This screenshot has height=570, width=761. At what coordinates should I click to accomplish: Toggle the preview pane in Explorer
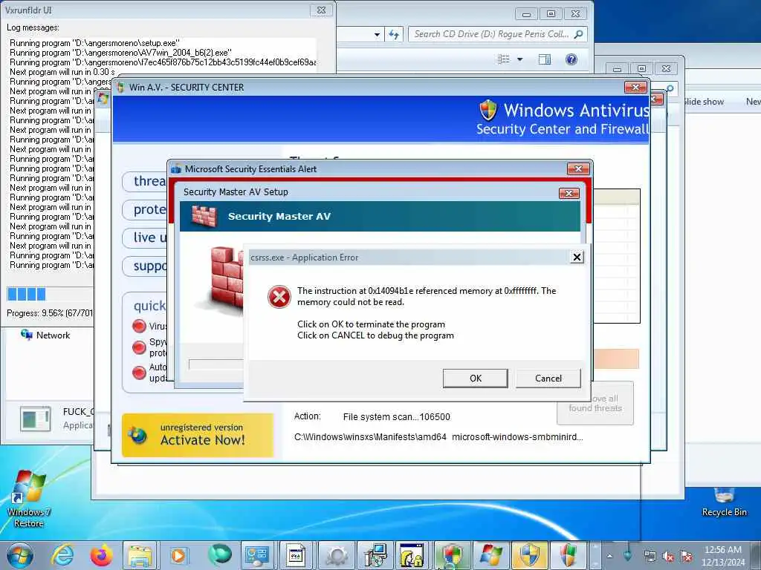pyautogui.click(x=545, y=59)
